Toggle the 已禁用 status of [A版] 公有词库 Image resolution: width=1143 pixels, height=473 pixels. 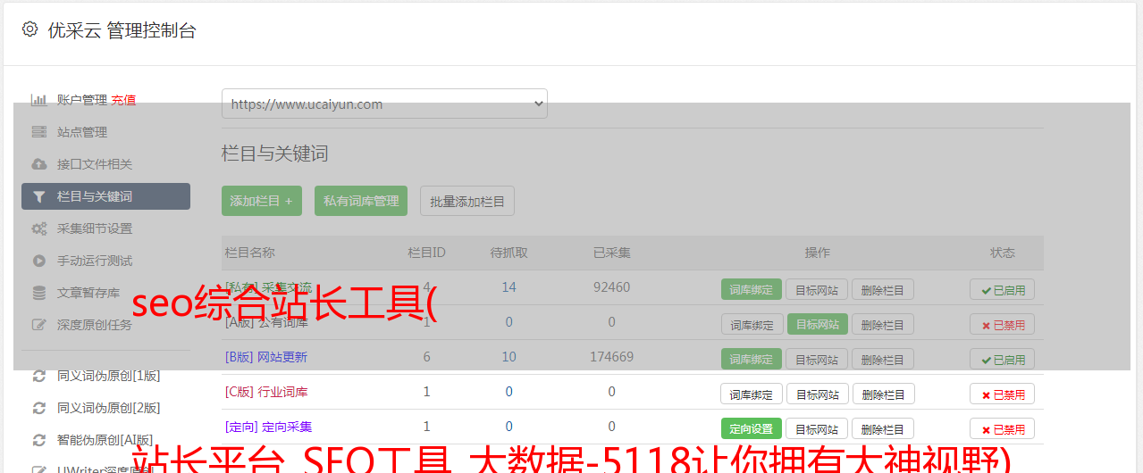tap(1002, 324)
